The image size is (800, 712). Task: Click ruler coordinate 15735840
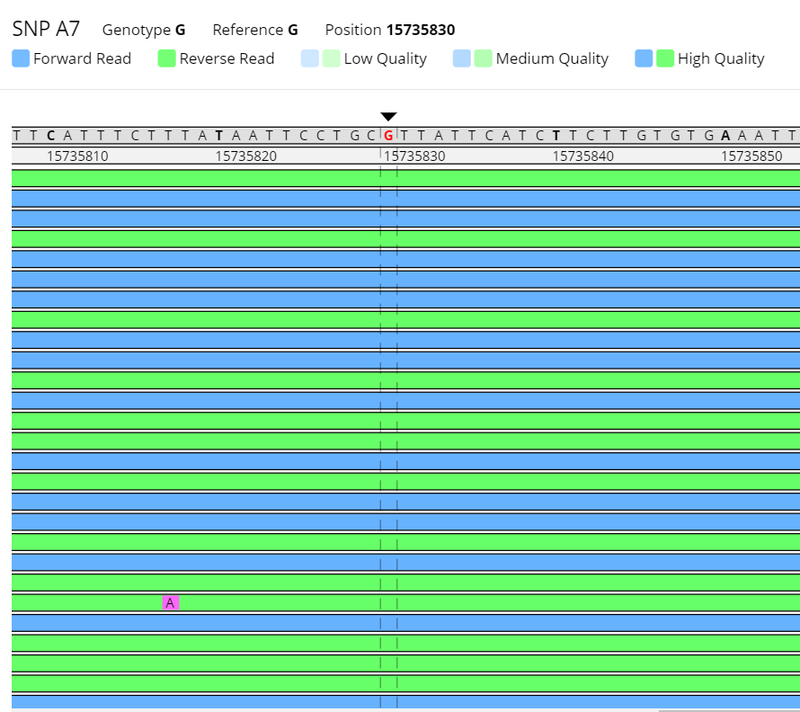[583, 156]
